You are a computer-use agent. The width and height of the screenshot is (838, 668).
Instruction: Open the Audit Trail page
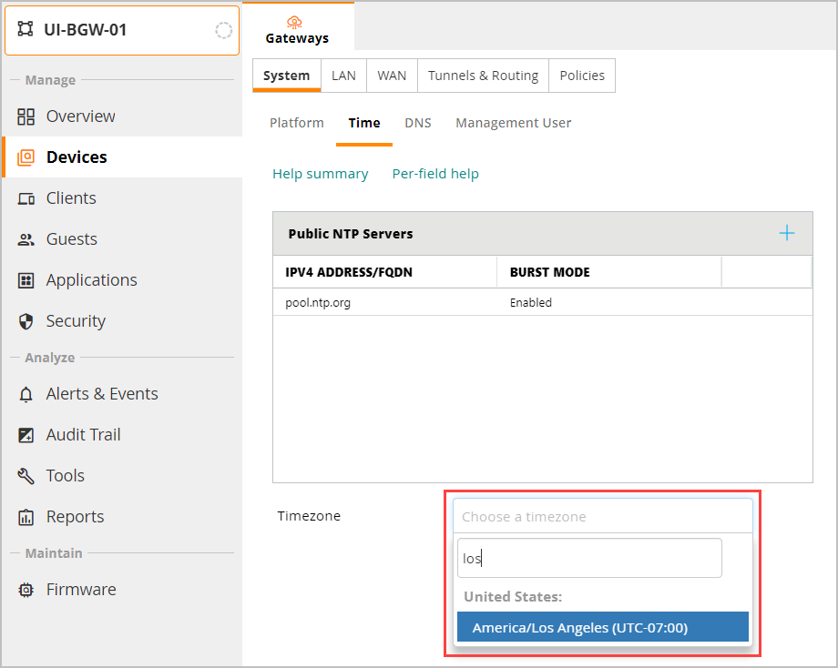coord(83,435)
